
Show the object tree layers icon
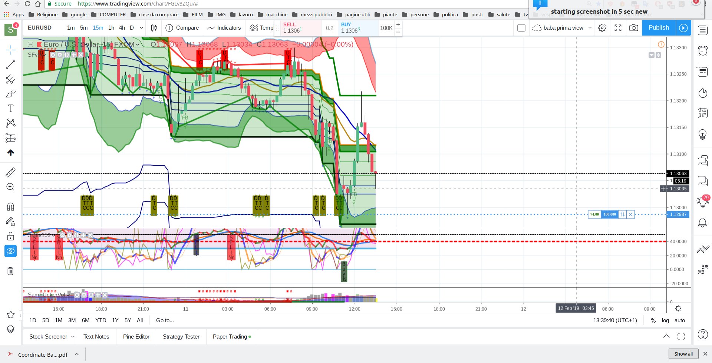10,329
